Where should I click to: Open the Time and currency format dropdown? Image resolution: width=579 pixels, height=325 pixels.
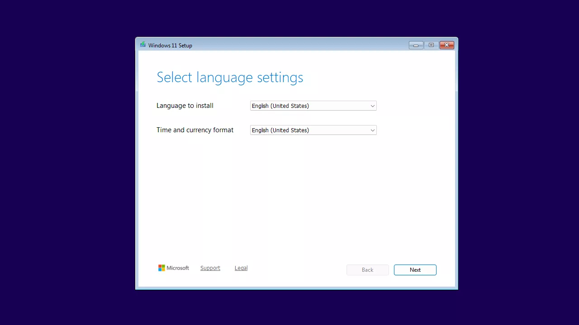(x=313, y=130)
